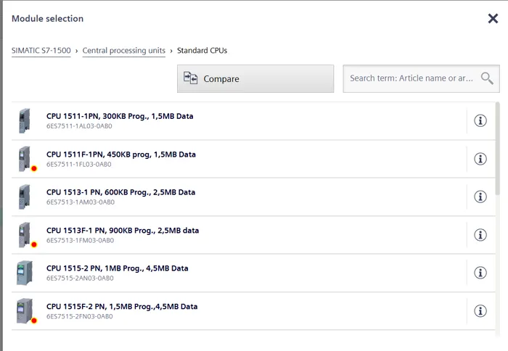The height and width of the screenshot is (351, 508).
Task: Open info icon for CPU 1515-2 PN
Action: 480,273
